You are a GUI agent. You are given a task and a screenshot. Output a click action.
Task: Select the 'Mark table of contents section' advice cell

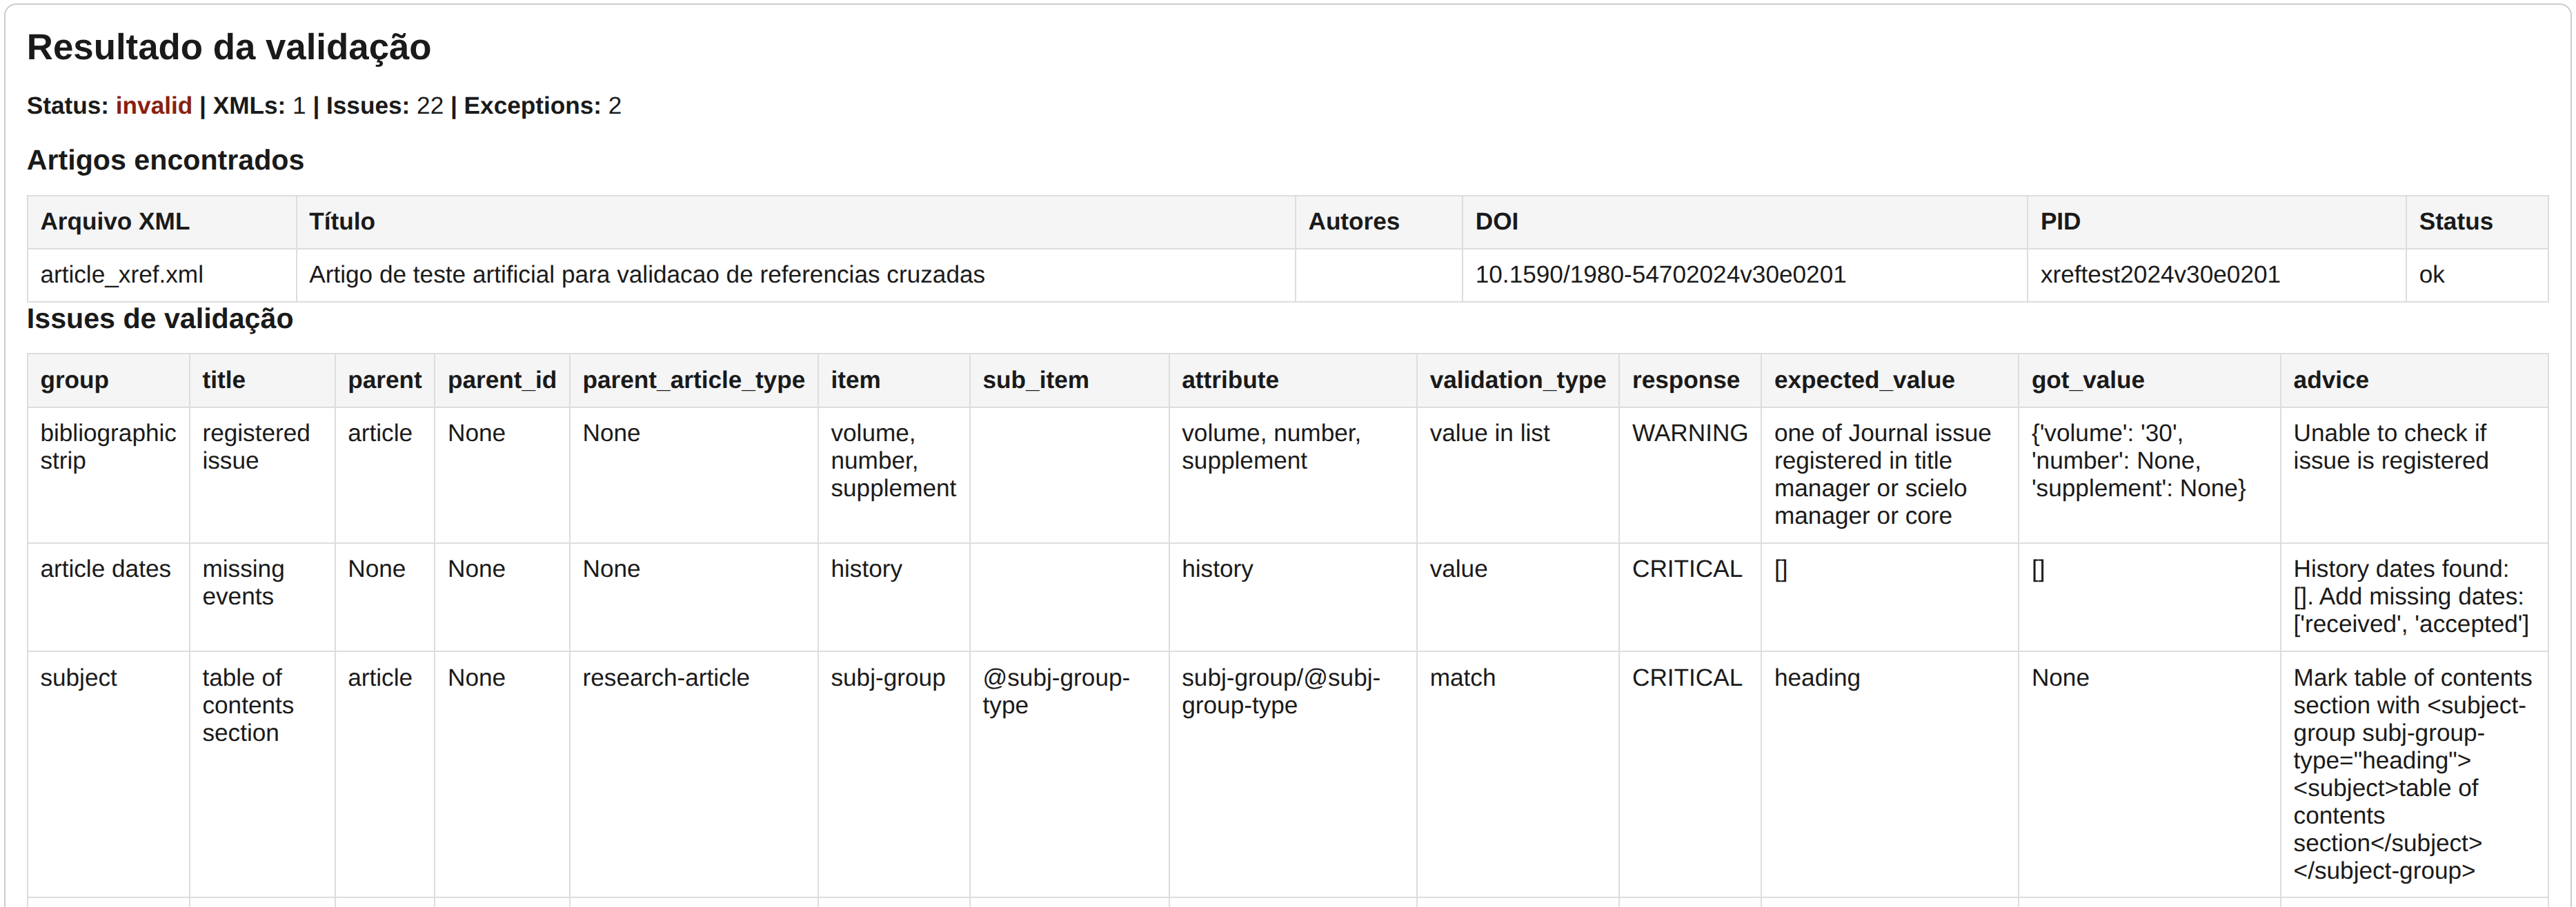coord(2414,774)
